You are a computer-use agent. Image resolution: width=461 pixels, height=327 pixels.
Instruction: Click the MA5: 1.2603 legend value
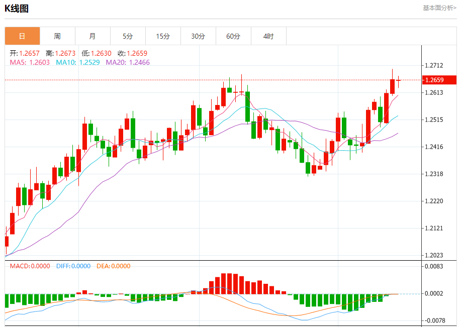tap(30, 62)
